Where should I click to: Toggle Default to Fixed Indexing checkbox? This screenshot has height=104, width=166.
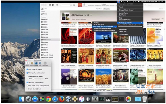[27, 82]
